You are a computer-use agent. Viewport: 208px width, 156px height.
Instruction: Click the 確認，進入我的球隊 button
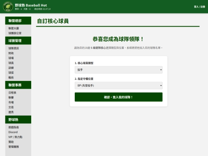119,97
